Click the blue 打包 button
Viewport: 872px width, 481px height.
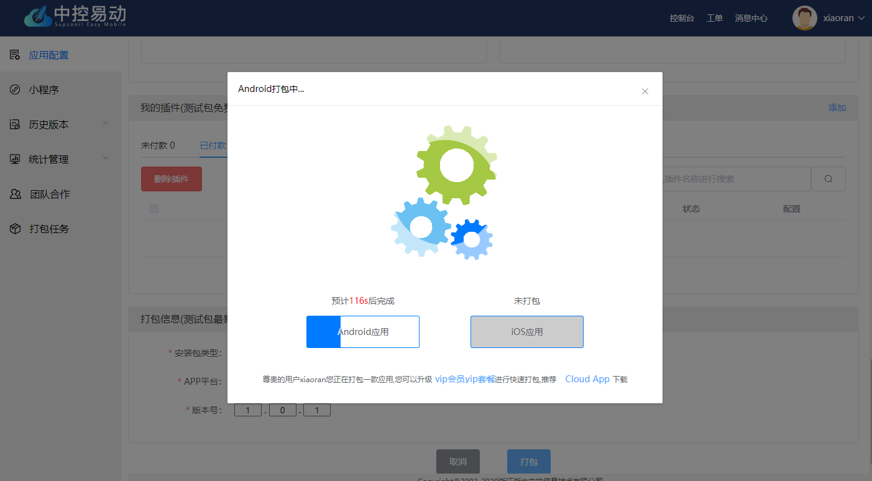click(x=529, y=462)
